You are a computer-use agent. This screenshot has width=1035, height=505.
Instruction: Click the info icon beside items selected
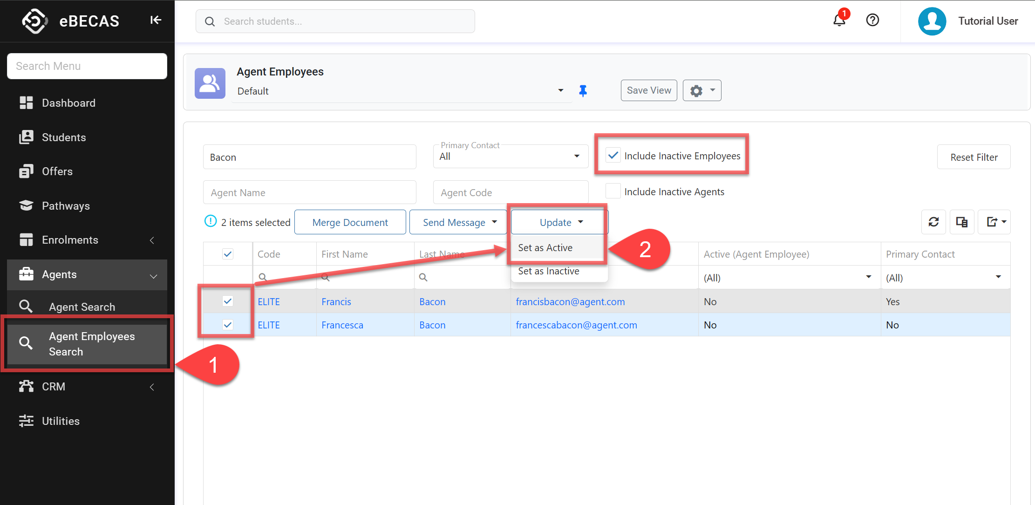(211, 221)
